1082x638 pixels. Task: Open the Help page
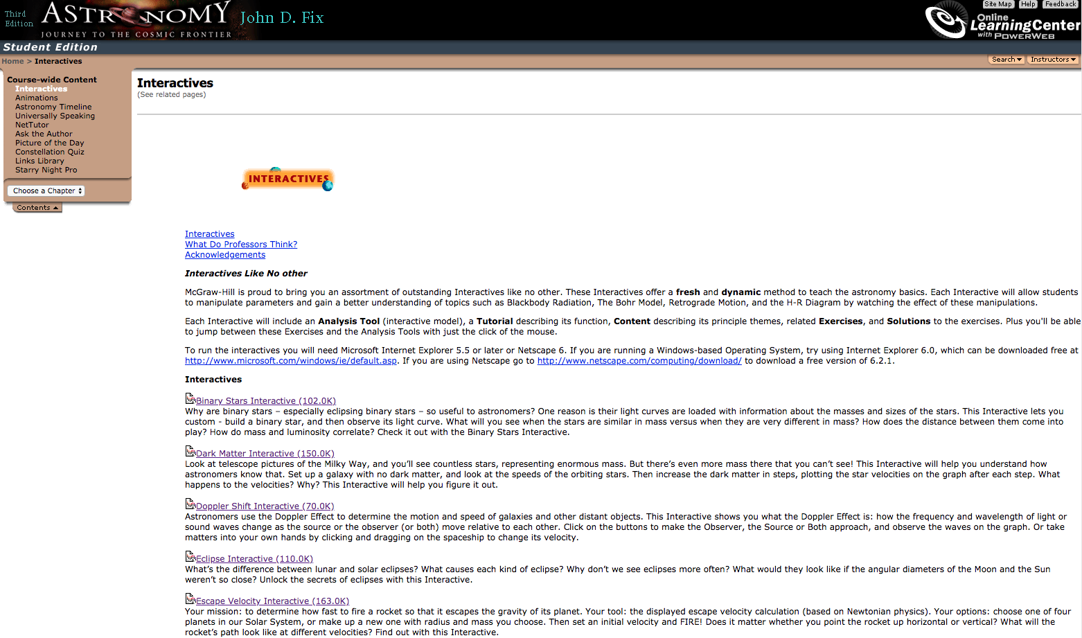(1028, 4)
